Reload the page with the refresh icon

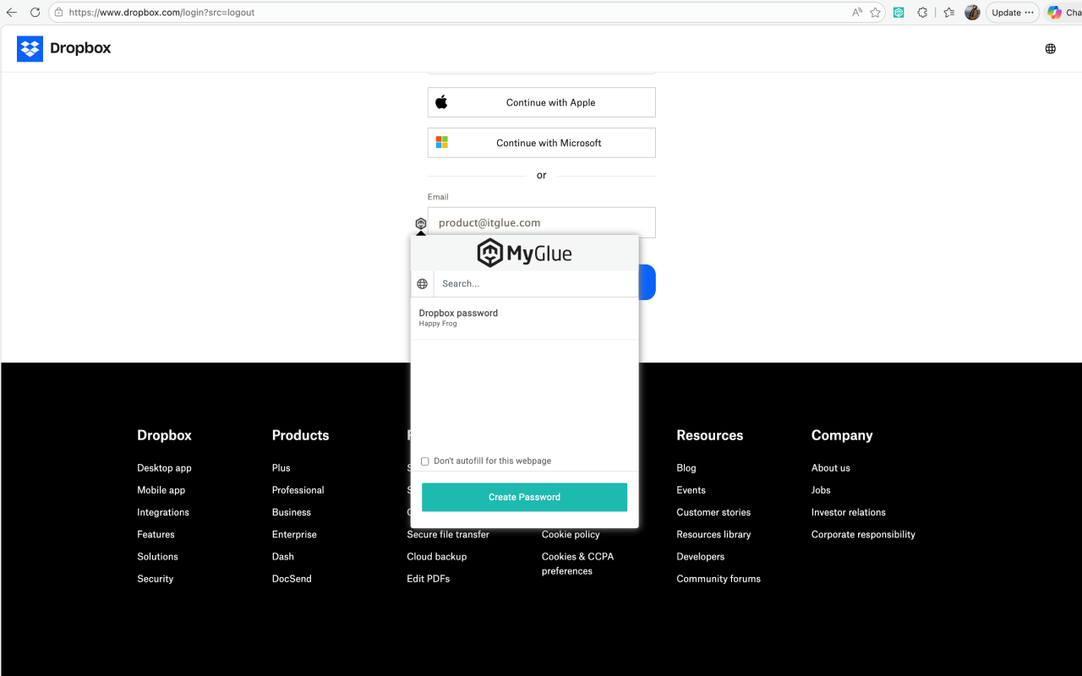[x=35, y=13]
